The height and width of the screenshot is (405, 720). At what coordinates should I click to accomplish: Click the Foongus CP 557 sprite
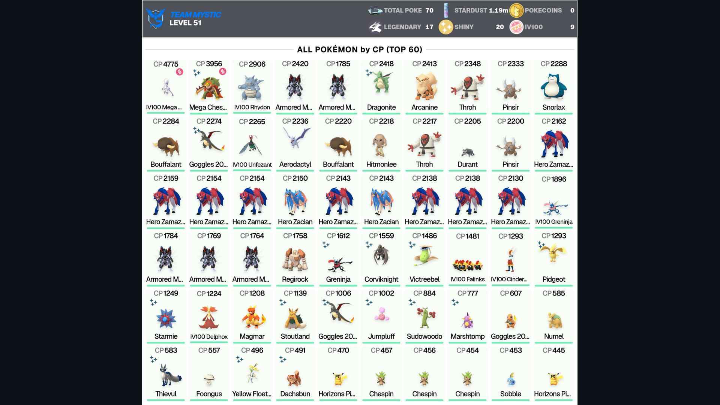(x=209, y=380)
